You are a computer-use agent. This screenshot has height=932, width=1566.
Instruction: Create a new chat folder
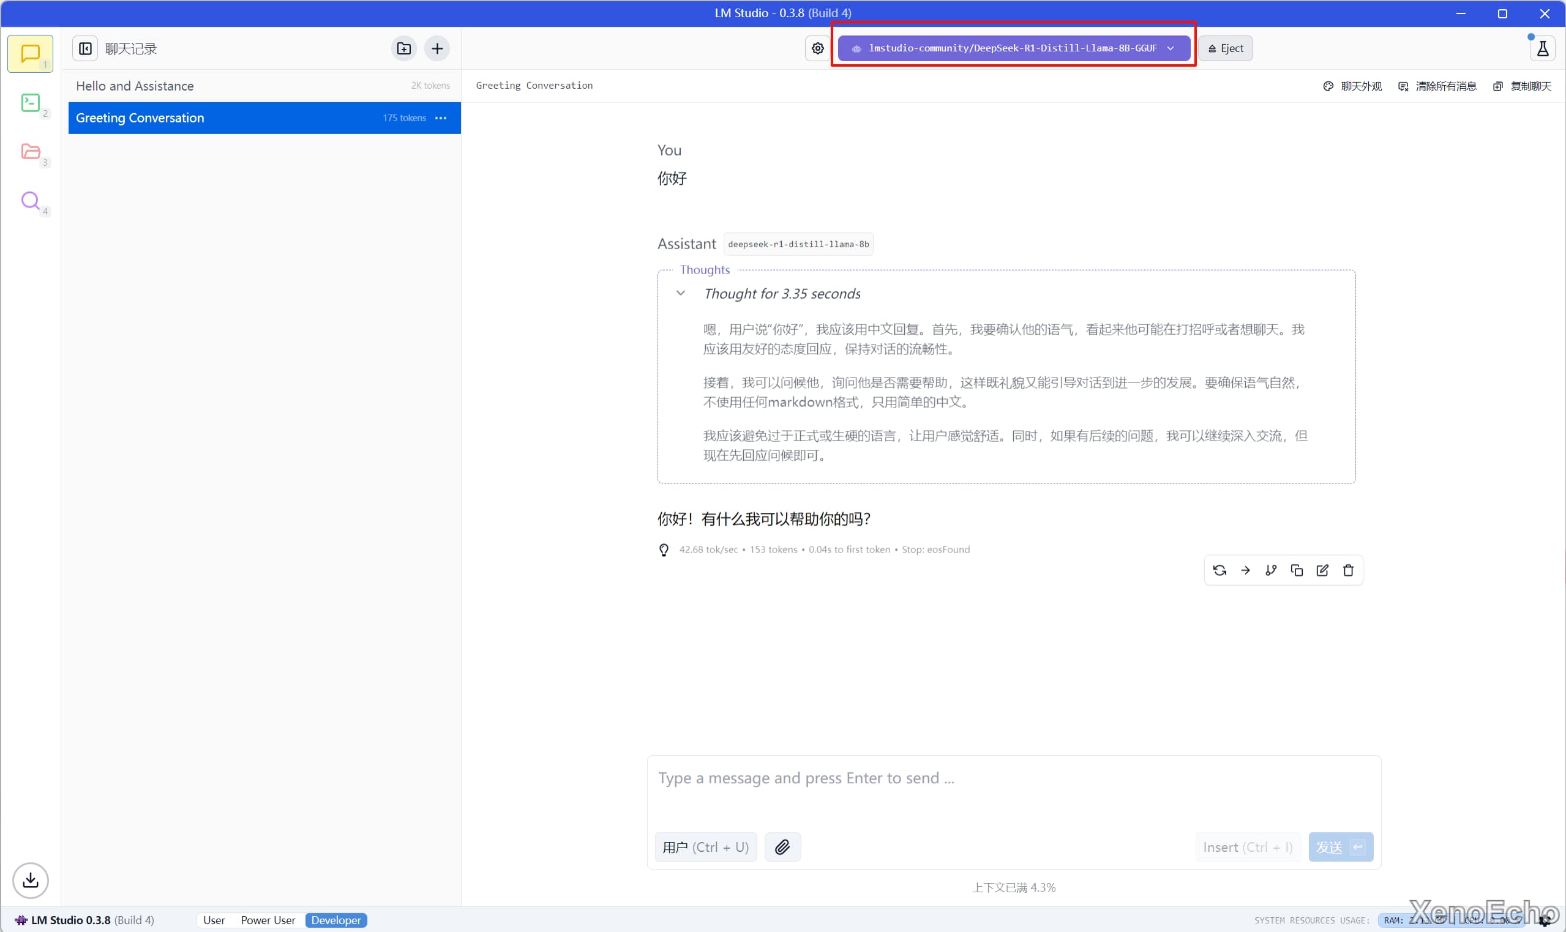click(x=404, y=48)
